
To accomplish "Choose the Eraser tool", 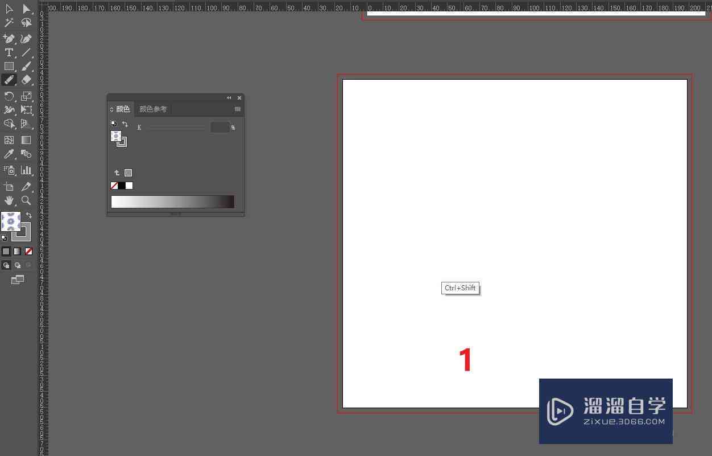I will pos(26,80).
